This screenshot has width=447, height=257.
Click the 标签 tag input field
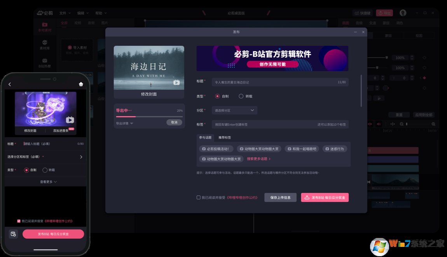[x=280, y=124]
